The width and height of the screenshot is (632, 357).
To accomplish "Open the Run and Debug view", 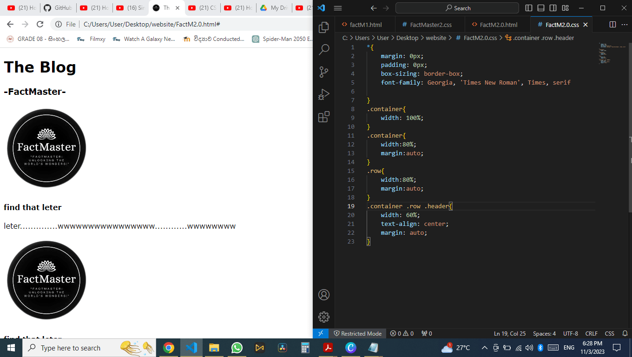I will (x=324, y=94).
